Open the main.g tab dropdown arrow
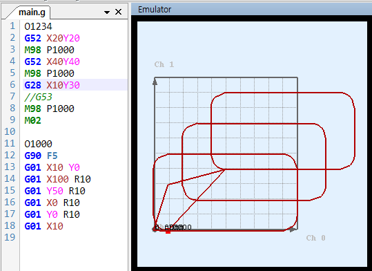 107,12
